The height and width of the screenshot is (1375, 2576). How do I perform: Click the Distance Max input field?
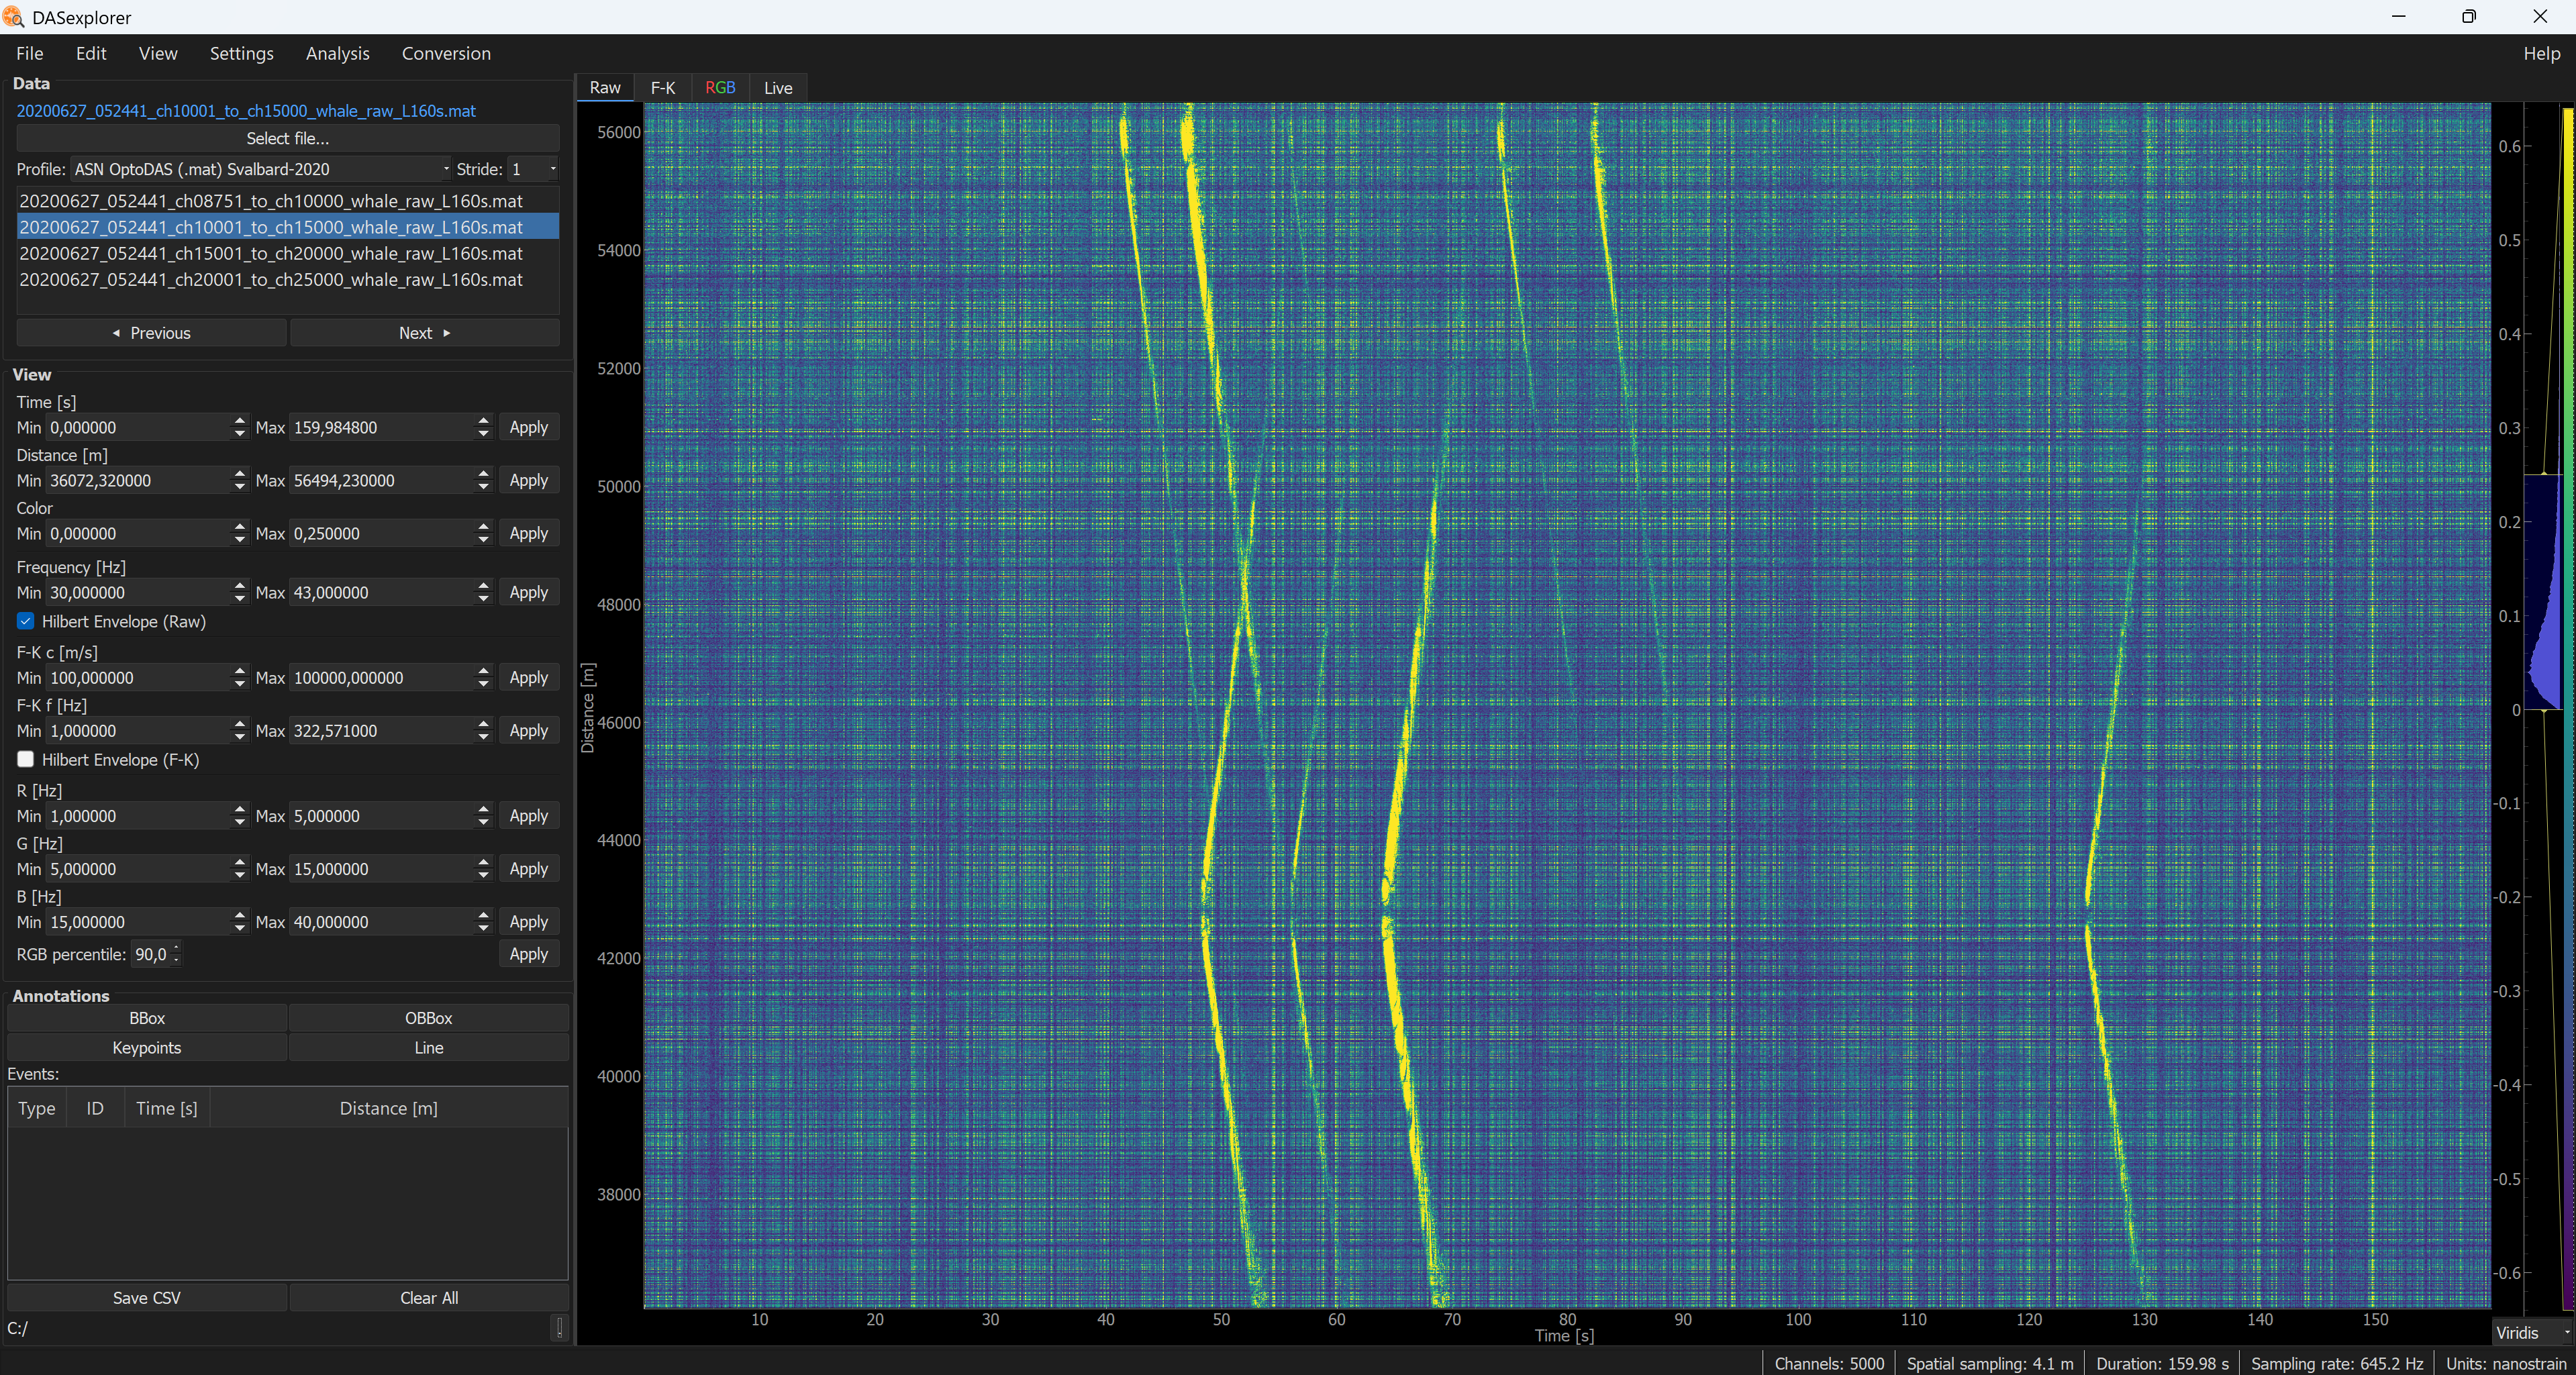tap(382, 480)
